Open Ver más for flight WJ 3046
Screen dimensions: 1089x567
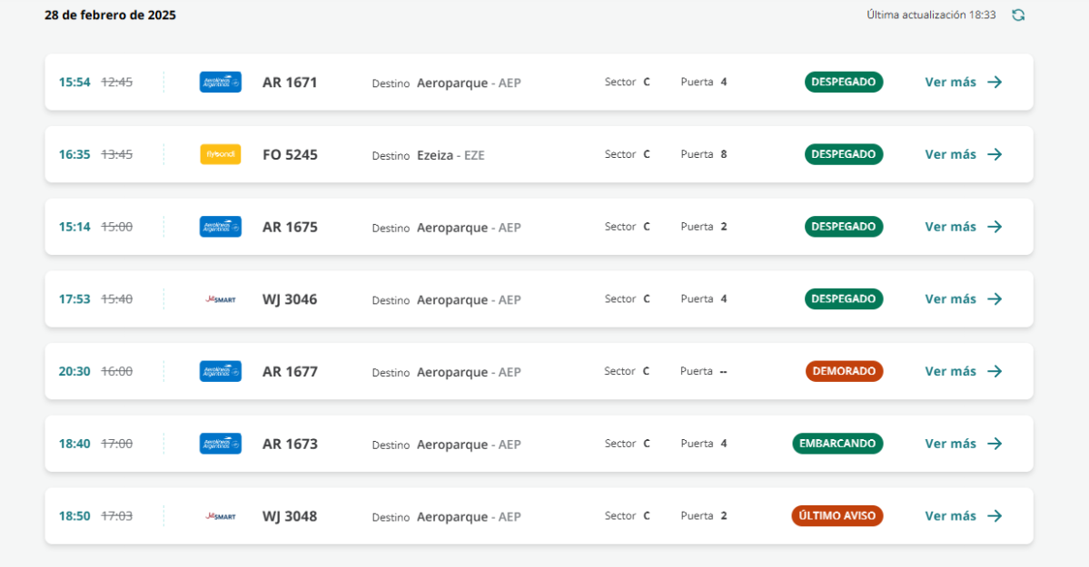pos(950,299)
